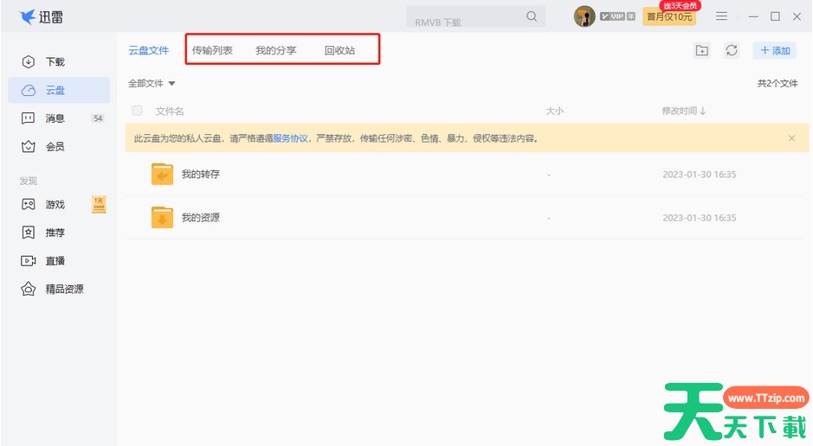
Task: Expand the 全部文件 filter dropdown
Action: point(152,84)
